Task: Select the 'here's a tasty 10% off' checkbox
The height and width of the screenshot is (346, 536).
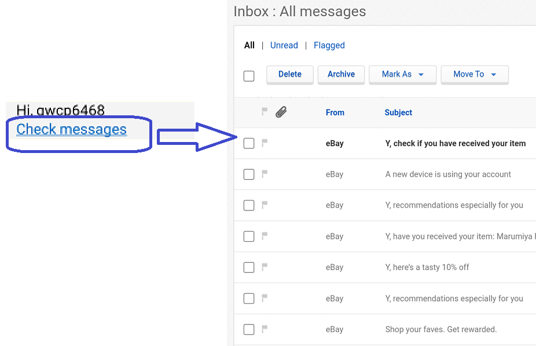Action: coord(249,267)
